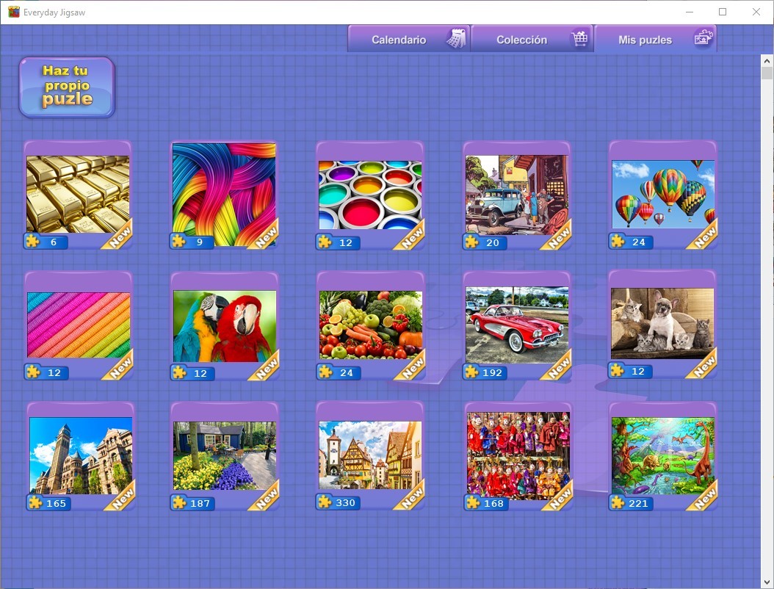
Task: Switch to the Colección tab
Action: [x=523, y=38]
